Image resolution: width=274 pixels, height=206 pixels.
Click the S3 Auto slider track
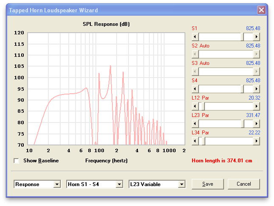point(226,71)
